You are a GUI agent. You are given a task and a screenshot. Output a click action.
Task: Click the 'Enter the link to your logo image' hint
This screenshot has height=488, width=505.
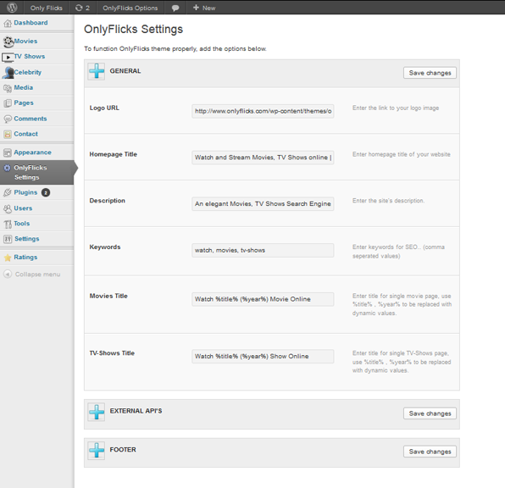(396, 108)
